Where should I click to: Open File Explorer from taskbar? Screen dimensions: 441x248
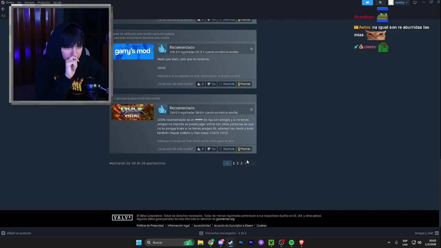pyautogui.click(x=201, y=242)
